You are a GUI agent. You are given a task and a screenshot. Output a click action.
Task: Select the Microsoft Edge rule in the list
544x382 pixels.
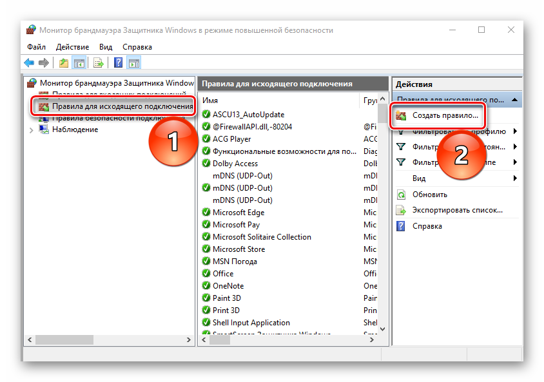point(238,213)
